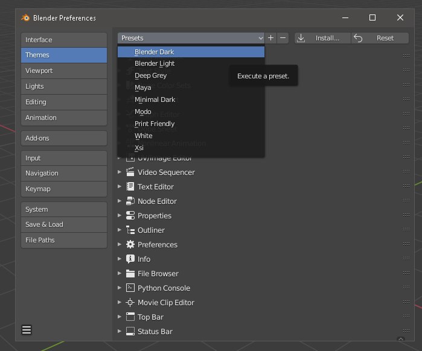Expand the Top Bar theme section

(x=120, y=317)
